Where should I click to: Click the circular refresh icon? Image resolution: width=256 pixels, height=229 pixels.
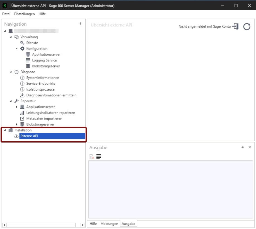247,26
